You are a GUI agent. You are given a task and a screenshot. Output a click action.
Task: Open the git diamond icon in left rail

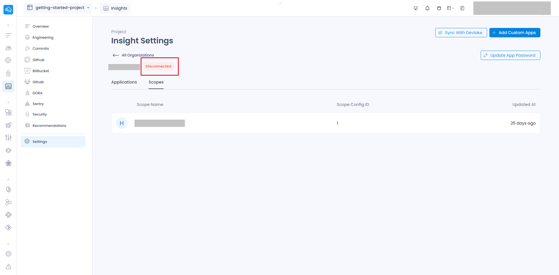[x=8, y=228]
